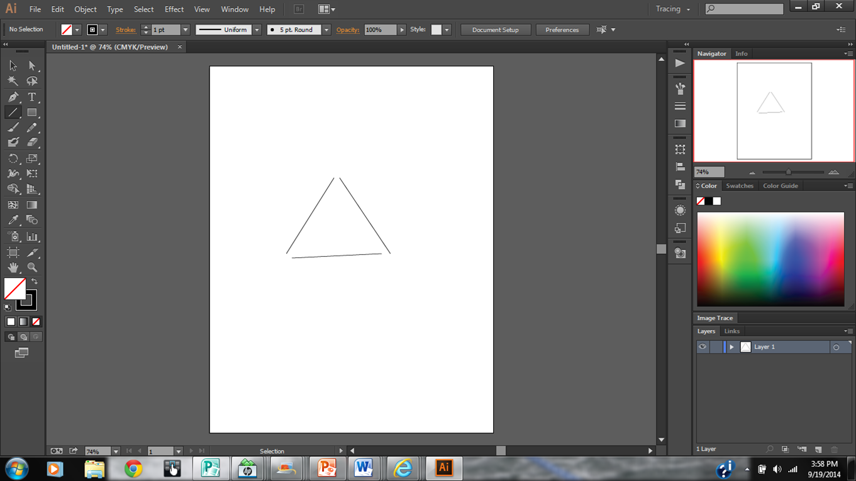Select the Line Segment tool

[x=13, y=112]
